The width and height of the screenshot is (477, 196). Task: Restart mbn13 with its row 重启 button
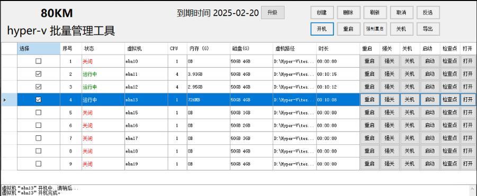pos(370,99)
